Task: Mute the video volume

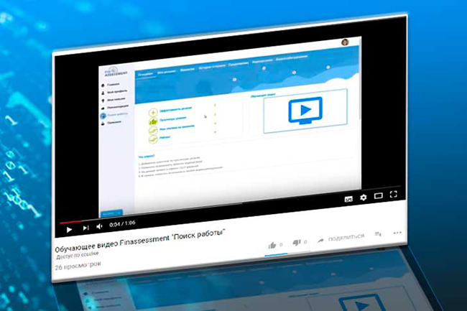Action: tap(100, 228)
